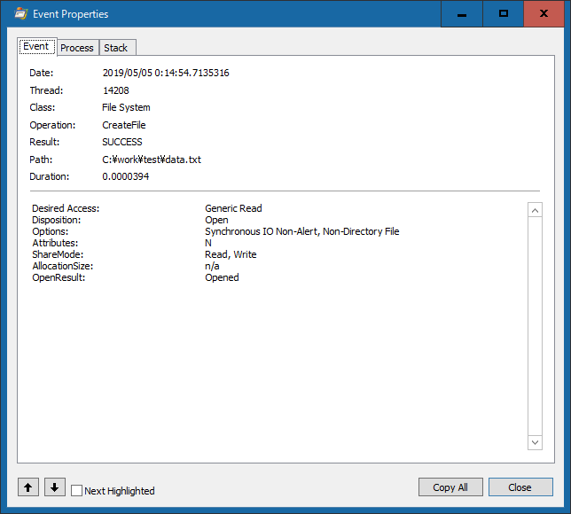Click the ShareMode label
This screenshot has height=514, width=571.
(58, 254)
